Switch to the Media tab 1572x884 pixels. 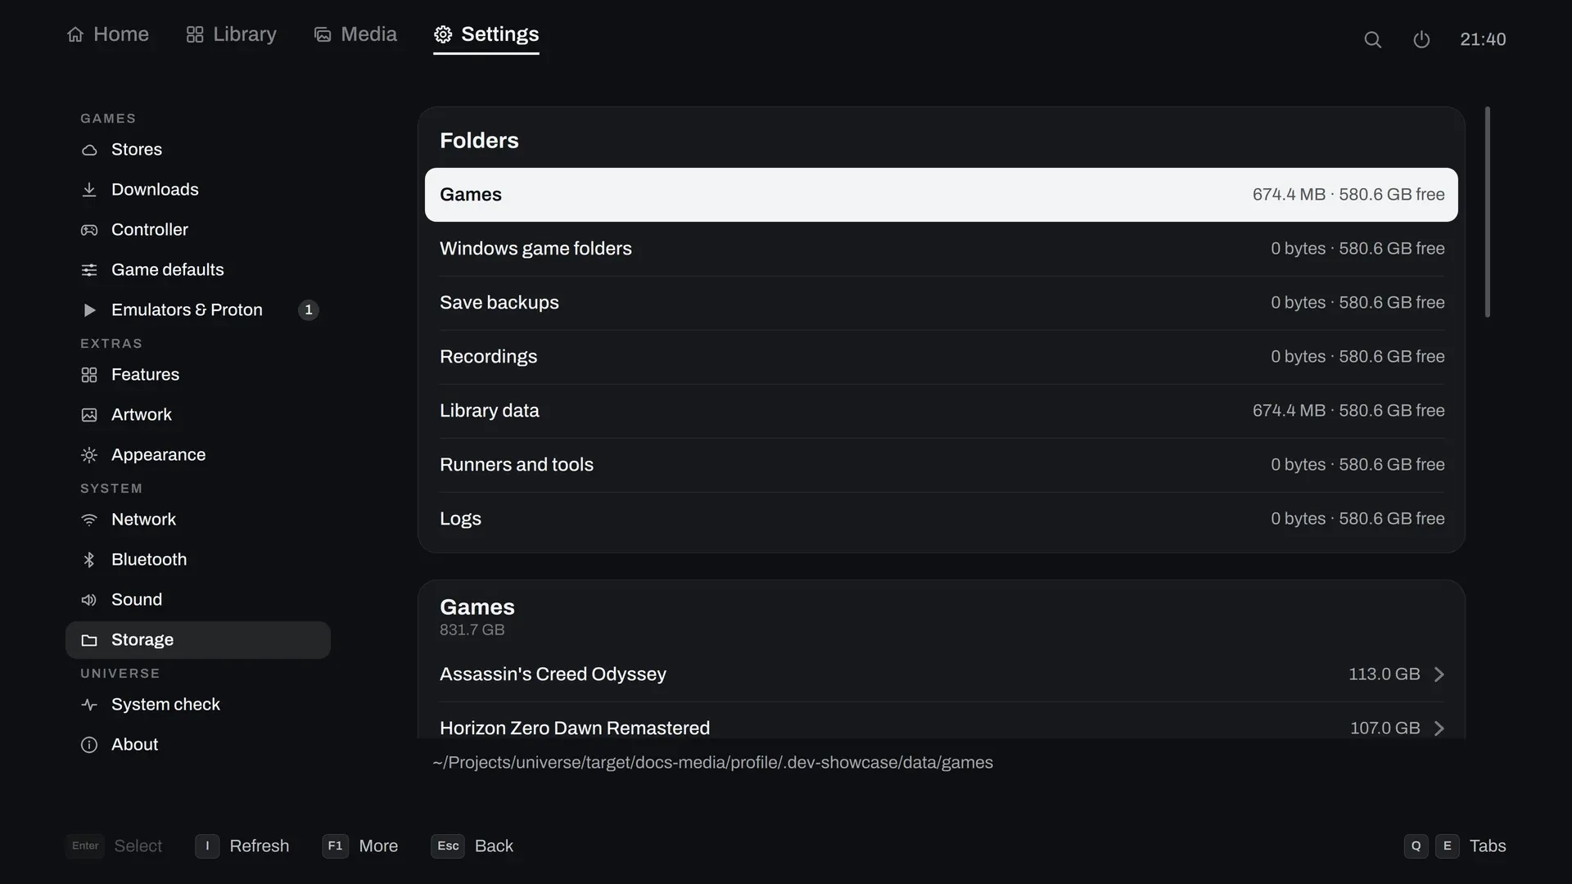pos(355,34)
